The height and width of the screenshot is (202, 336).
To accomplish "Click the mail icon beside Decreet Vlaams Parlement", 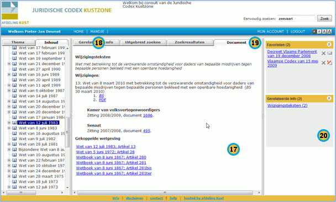I will pos(329,54).
